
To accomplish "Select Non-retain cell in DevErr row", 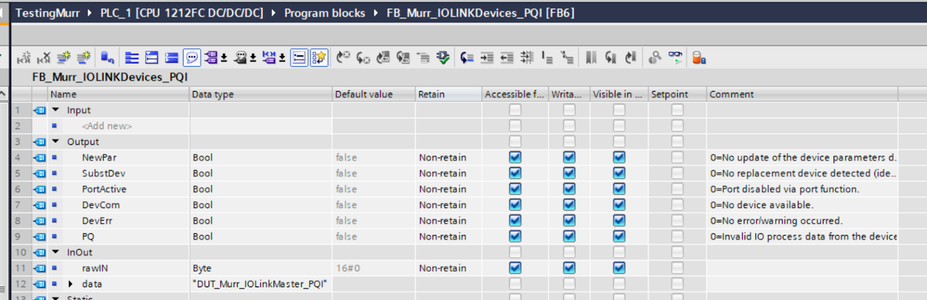I will (443, 220).
